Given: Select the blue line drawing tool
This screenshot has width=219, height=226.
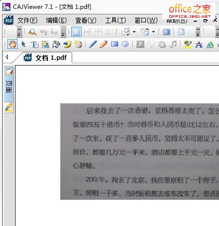Looking at the screenshot, I should coord(93,44).
